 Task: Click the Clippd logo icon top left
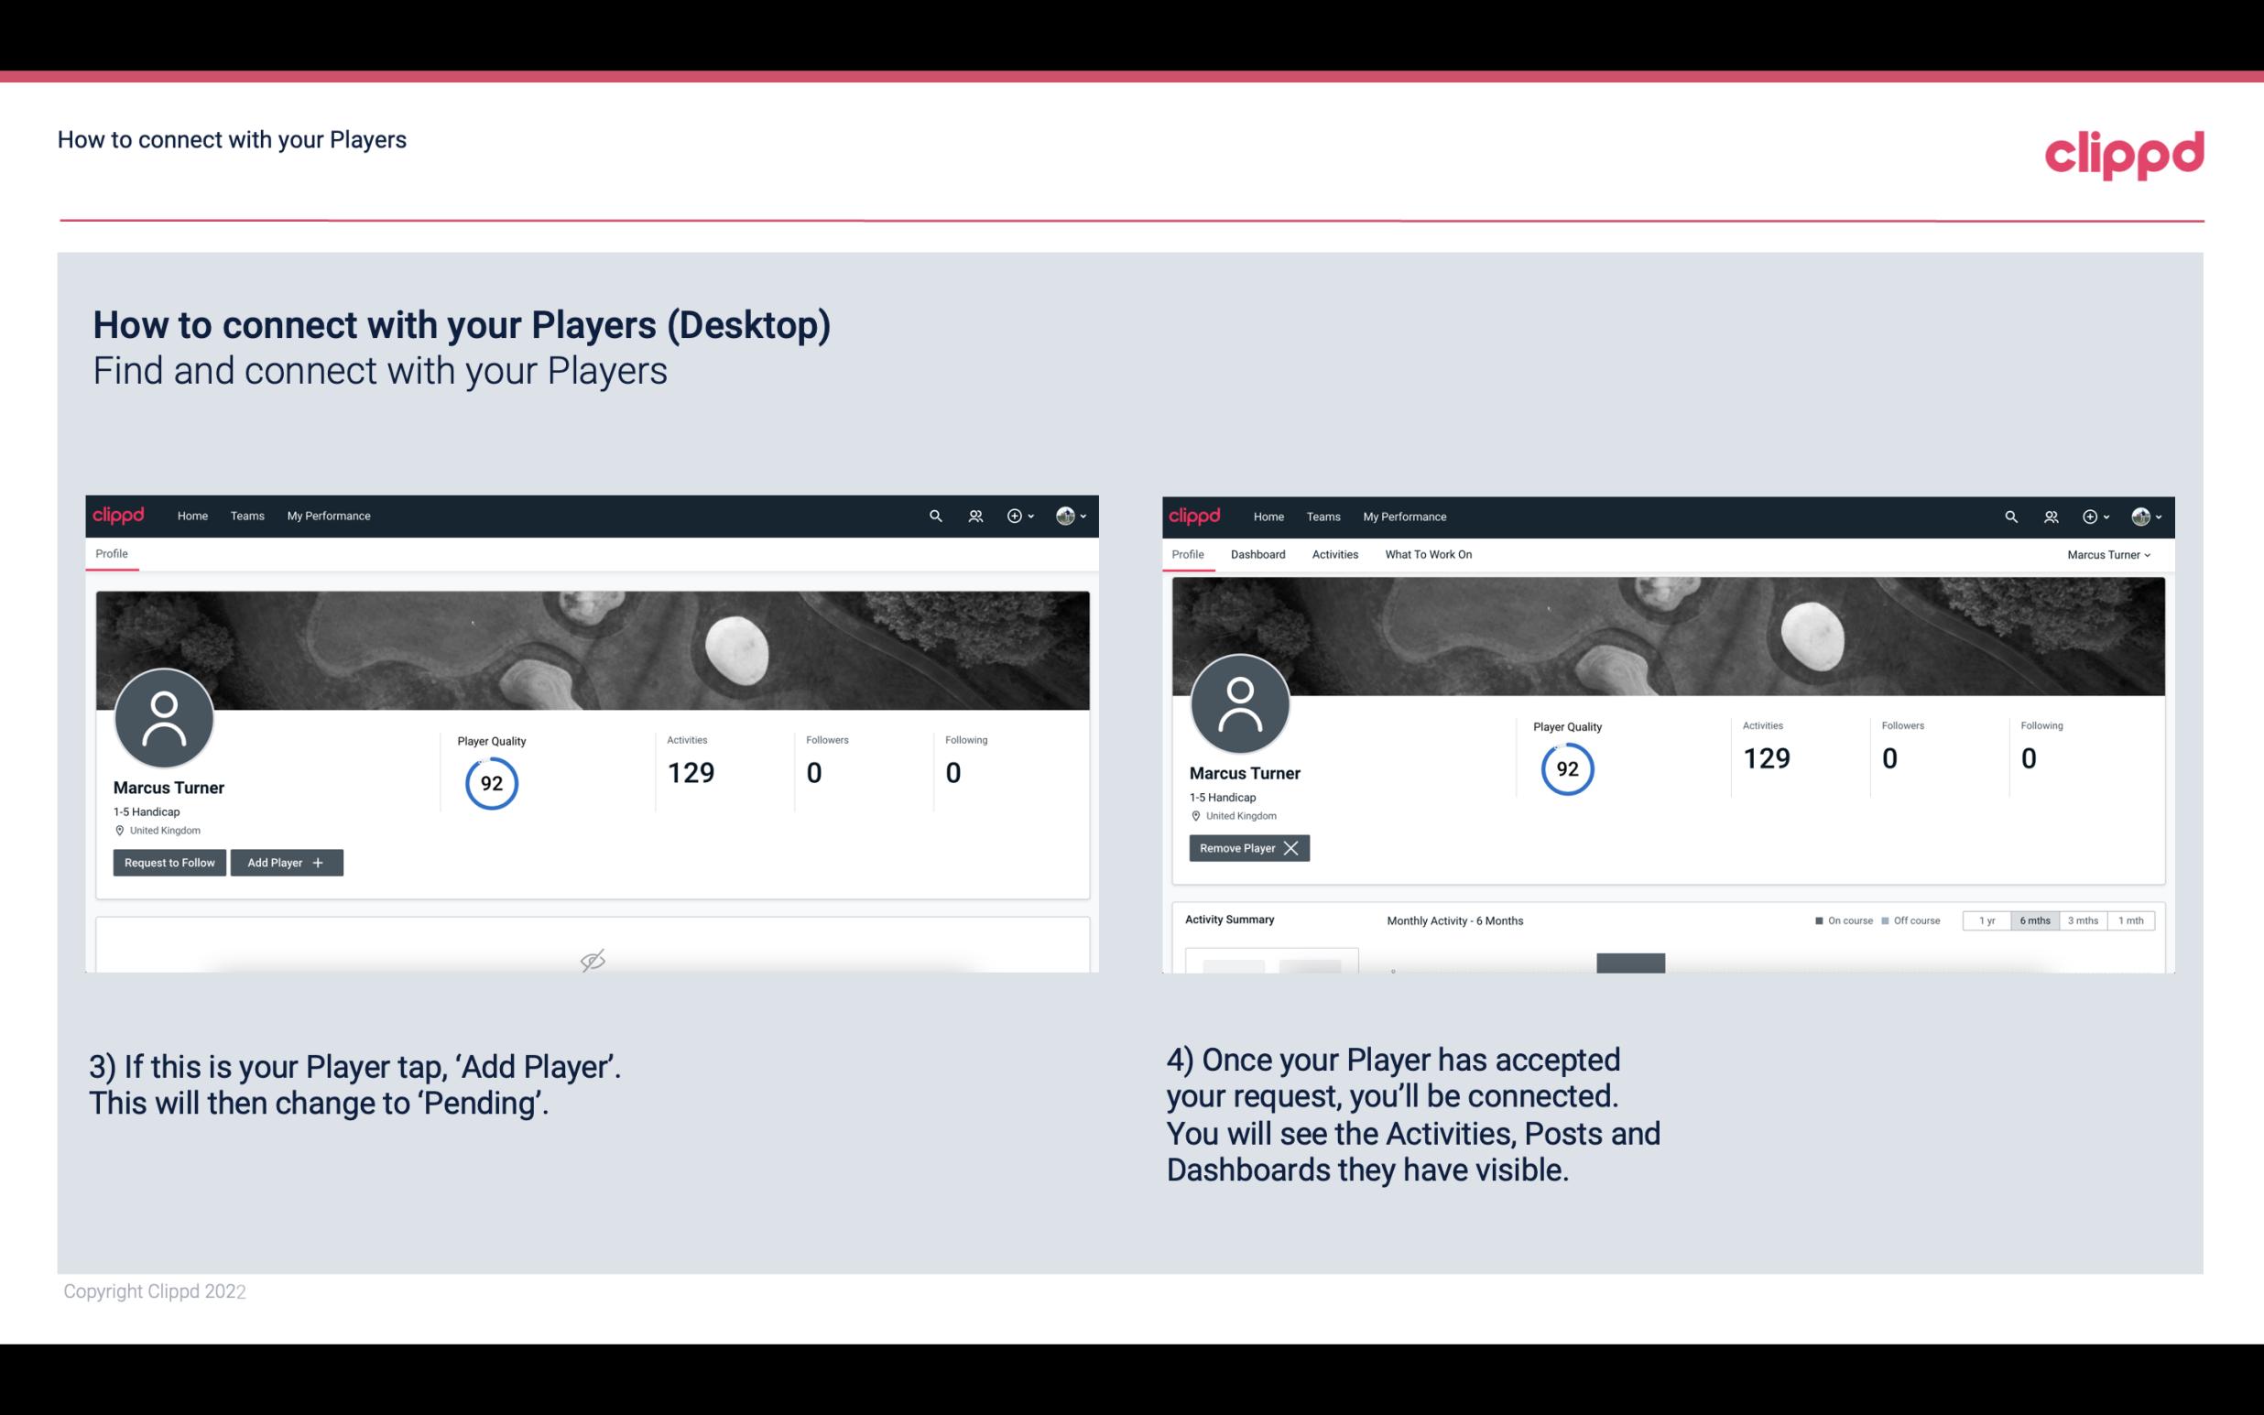click(x=119, y=515)
